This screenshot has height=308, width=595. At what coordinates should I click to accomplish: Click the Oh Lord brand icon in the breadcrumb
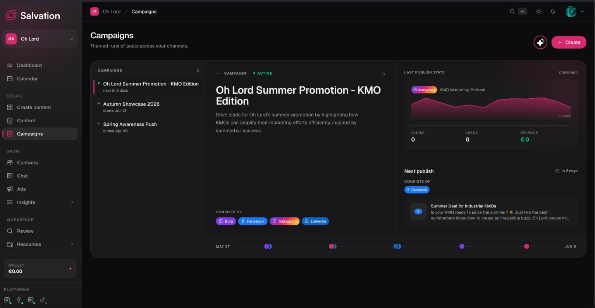95,12
